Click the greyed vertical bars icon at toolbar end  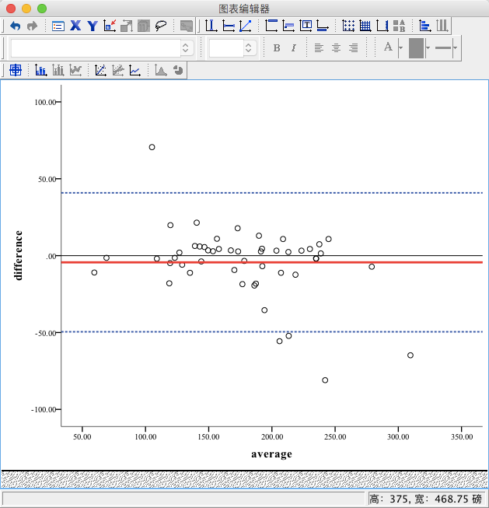tap(442, 26)
